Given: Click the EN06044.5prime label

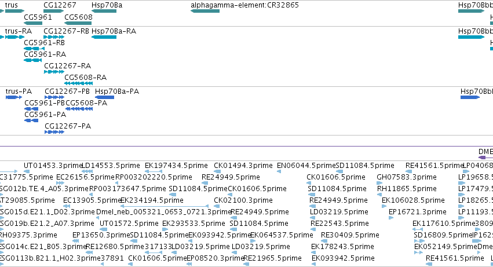Looking at the screenshot, I should (306, 166).
